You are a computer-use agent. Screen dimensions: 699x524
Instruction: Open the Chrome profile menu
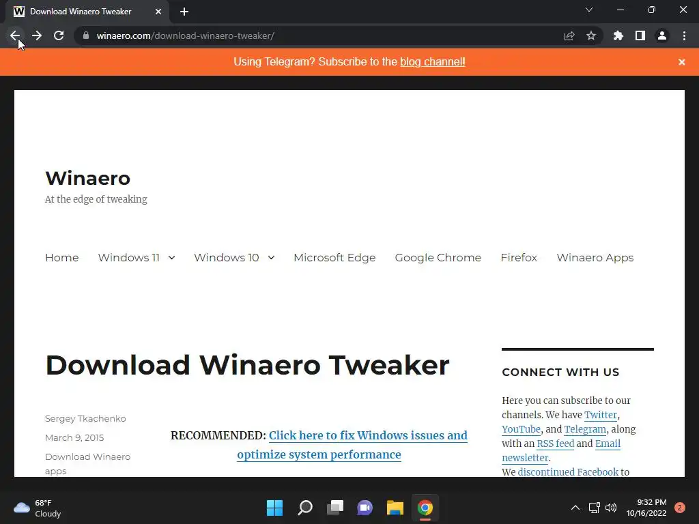pos(662,35)
